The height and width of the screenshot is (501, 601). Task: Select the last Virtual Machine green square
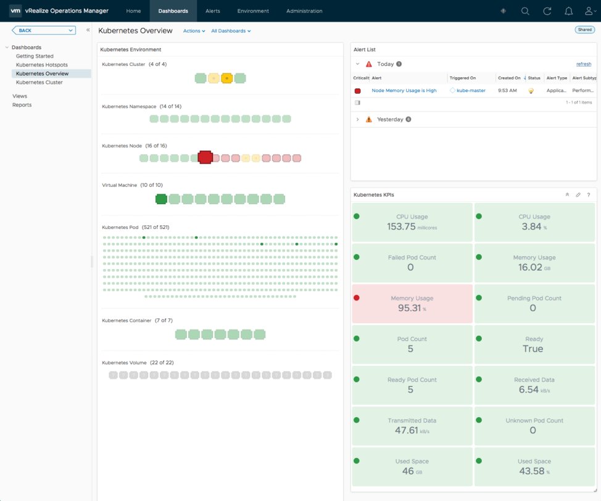tap(279, 199)
